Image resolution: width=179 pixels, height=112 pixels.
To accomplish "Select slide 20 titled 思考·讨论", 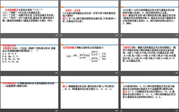I will 89,17.
